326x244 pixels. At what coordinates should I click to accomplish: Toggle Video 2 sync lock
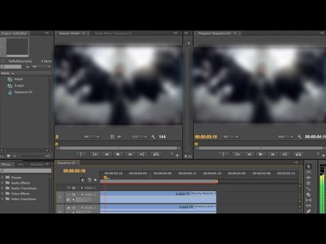[x=73, y=188]
